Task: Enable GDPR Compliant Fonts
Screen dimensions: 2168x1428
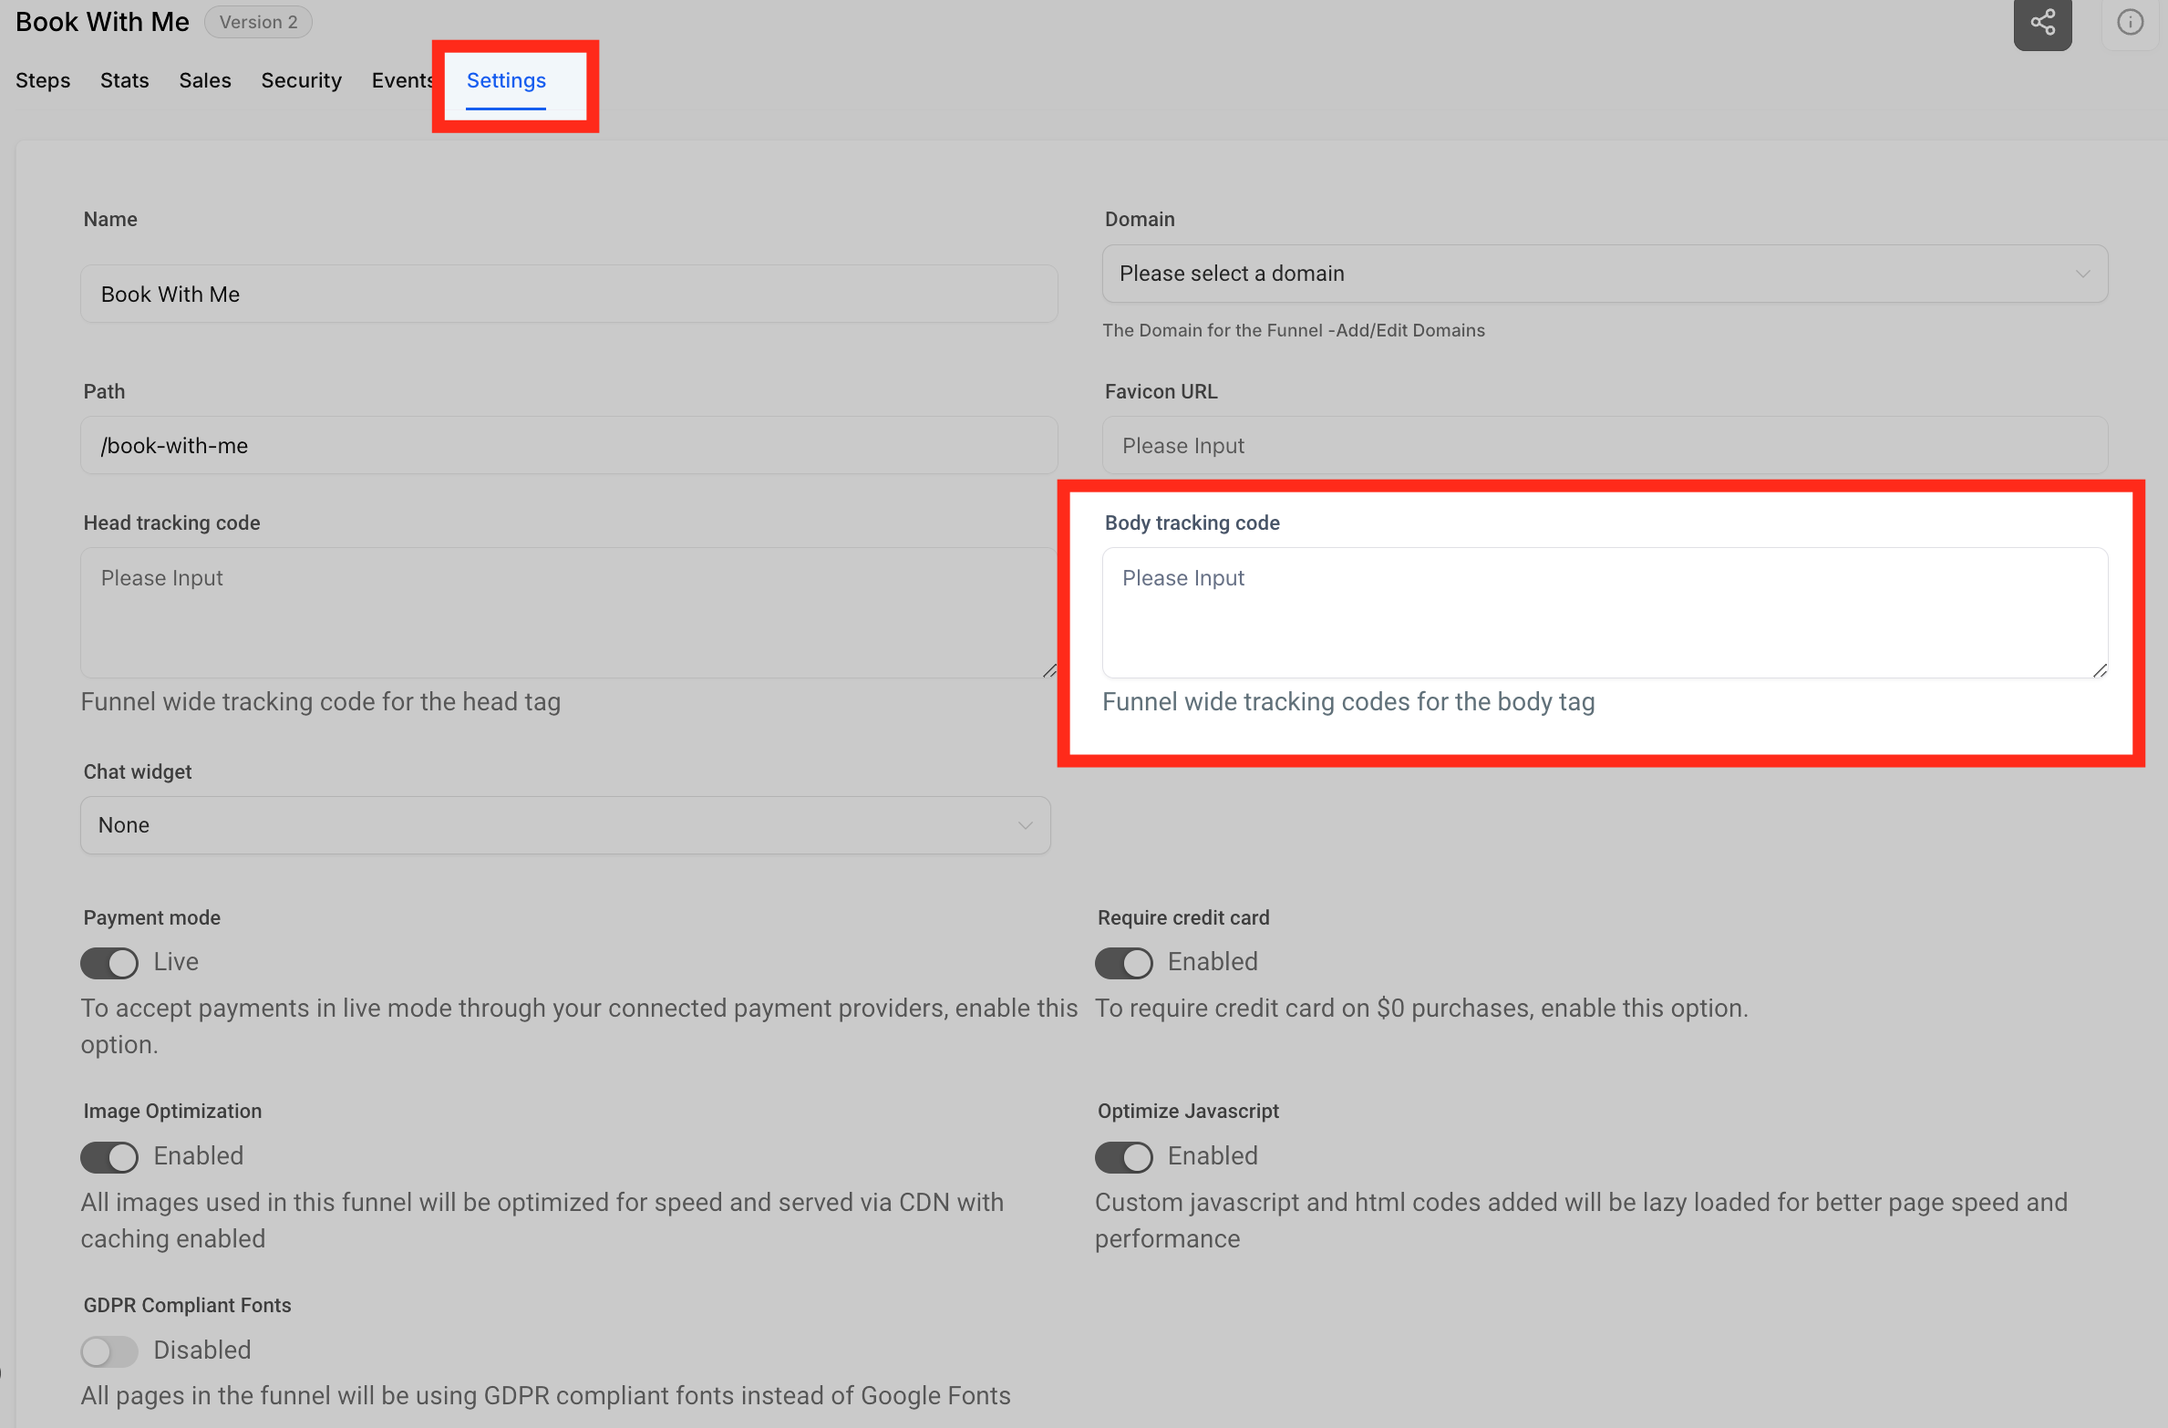Action: [108, 1350]
